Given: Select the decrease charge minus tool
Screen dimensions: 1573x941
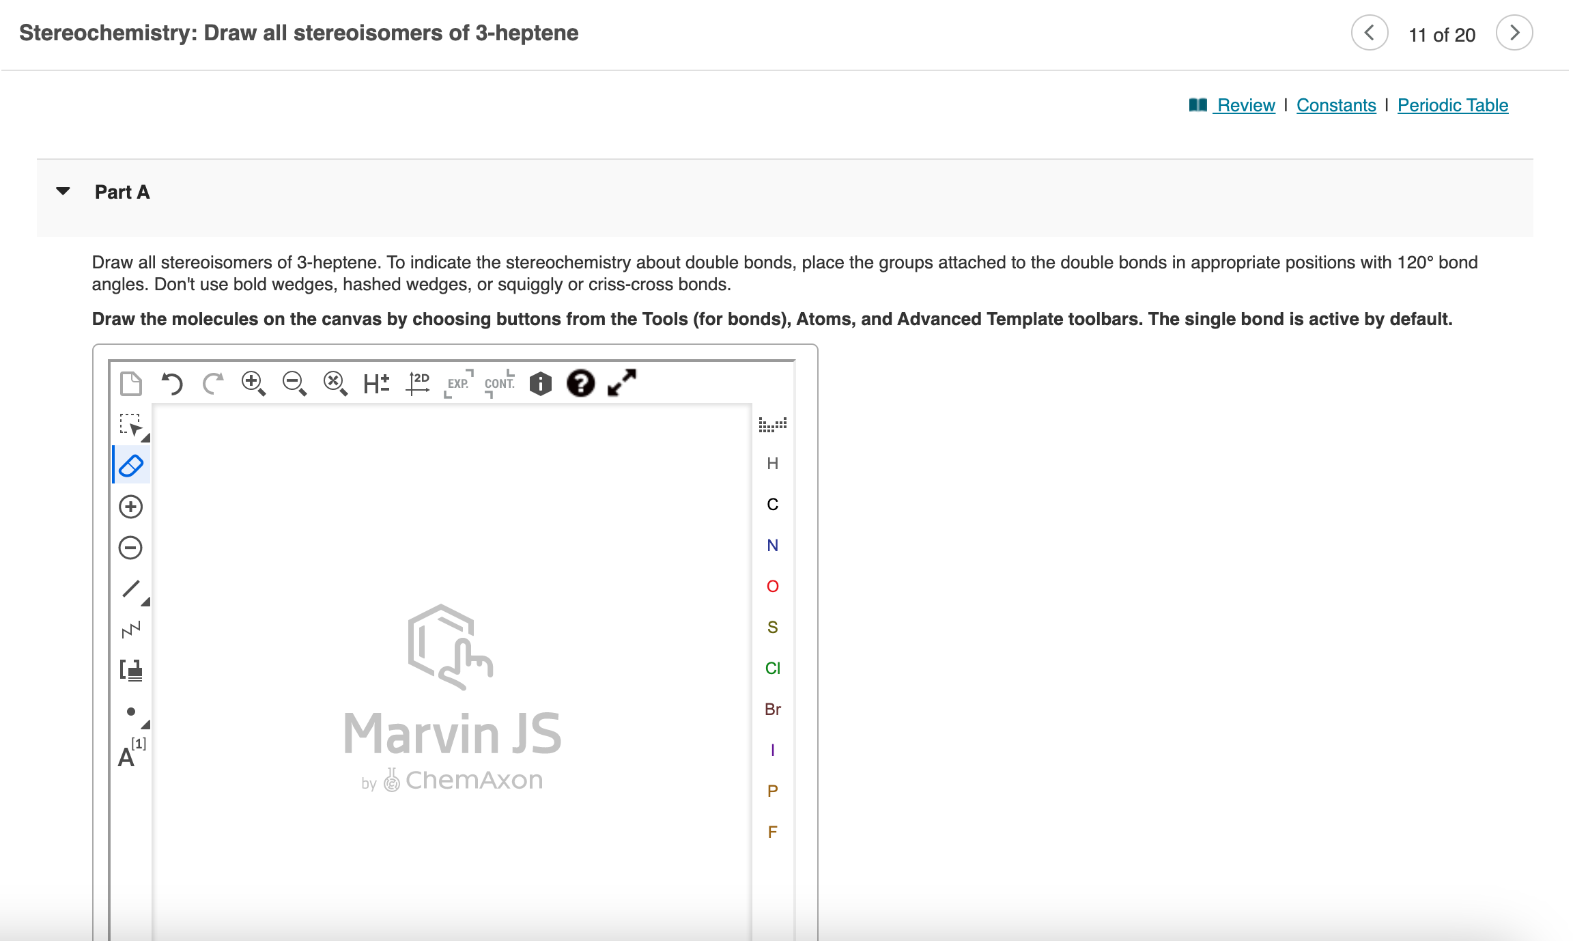Looking at the screenshot, I should [x=130, y=548].
